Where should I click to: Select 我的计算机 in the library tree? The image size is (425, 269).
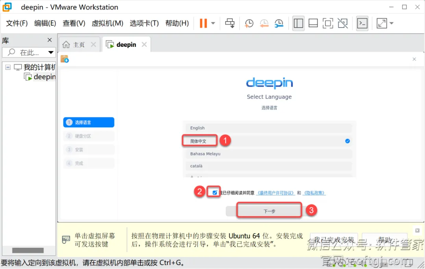coord(39,67)
